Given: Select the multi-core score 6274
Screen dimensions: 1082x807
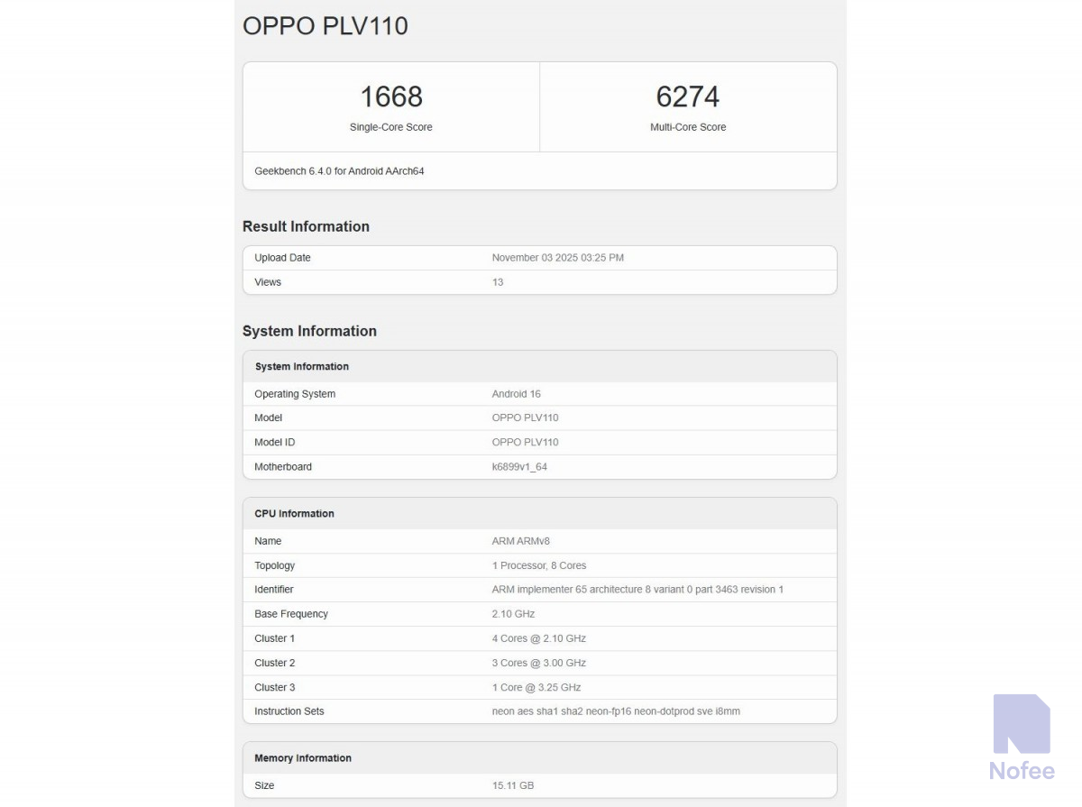Looking at the screenshot, I should point(688,96).
